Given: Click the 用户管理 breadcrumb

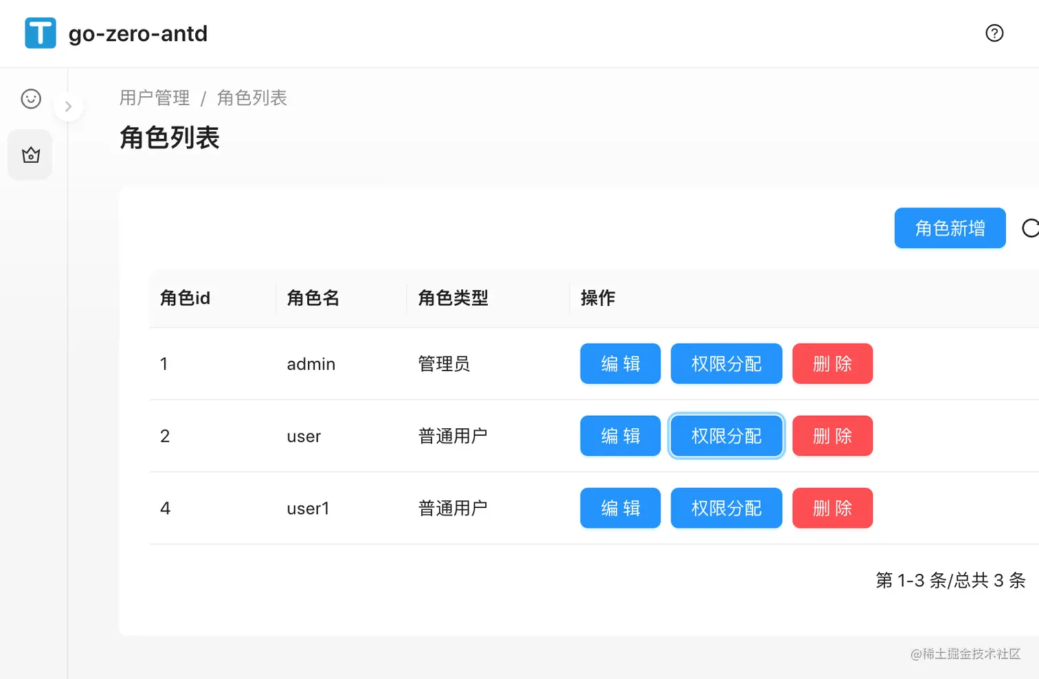Looking at the screenshot, I should pyautogui.click(x=155, y=98).
